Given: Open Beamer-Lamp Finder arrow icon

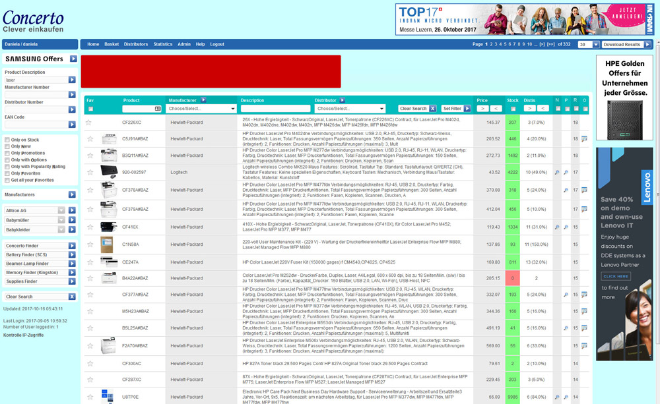Looking at the screenshot, I should (72, 264).
